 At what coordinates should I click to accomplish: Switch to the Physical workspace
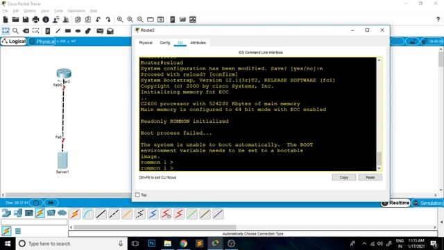point(42,42)
